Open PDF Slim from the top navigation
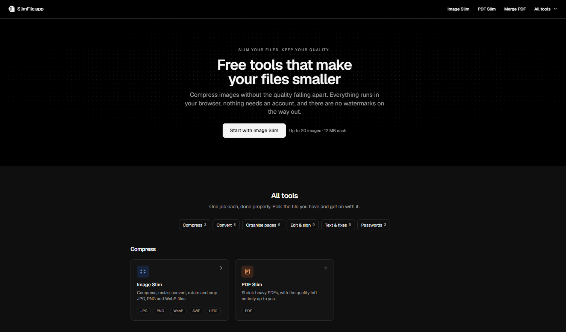 (x=487, y=9)
